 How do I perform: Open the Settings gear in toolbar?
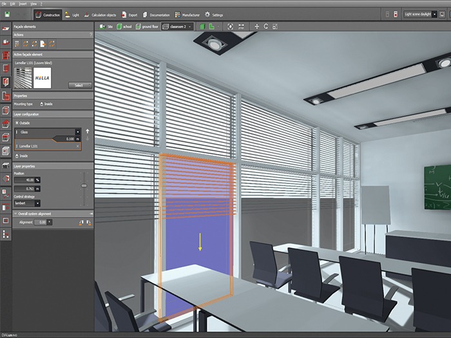pos(213,14)
